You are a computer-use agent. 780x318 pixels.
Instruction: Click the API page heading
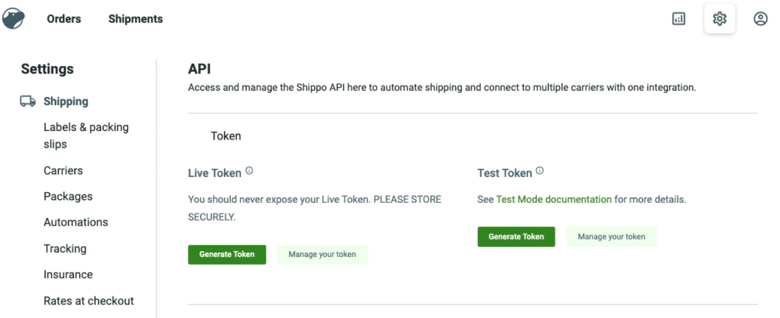[x=199, y=69]
